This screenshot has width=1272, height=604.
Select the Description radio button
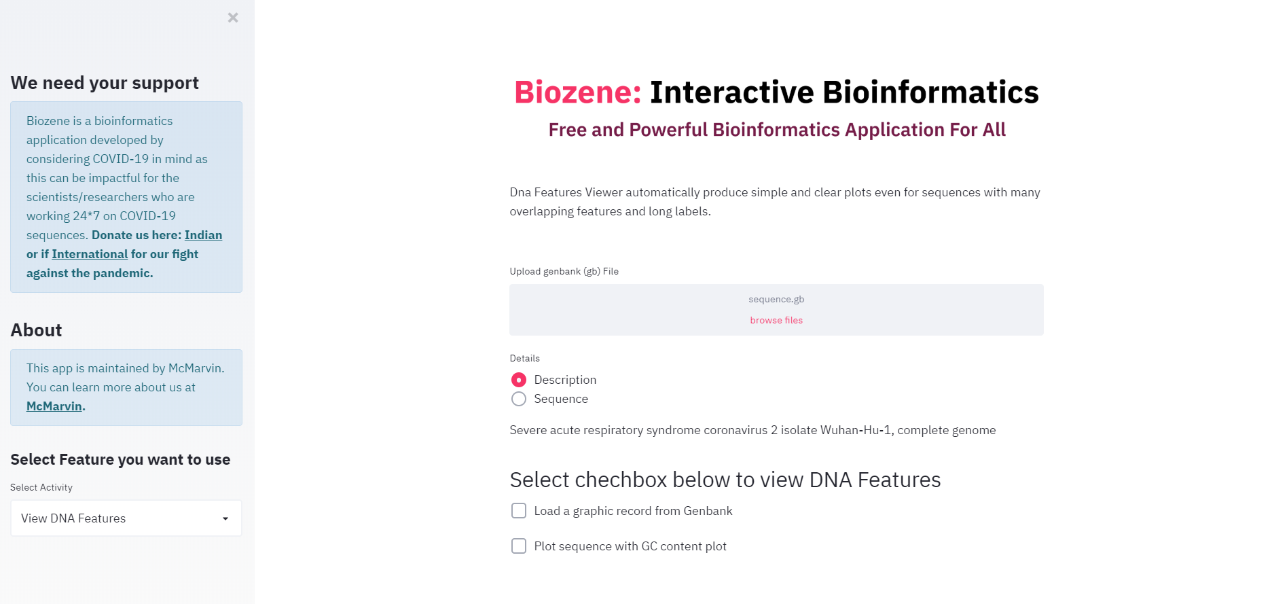click(519, 380)
